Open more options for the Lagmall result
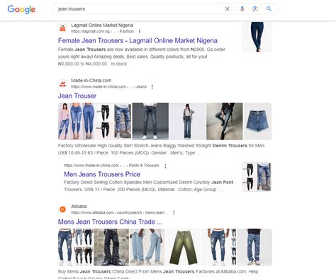 [x=140, y=31]
